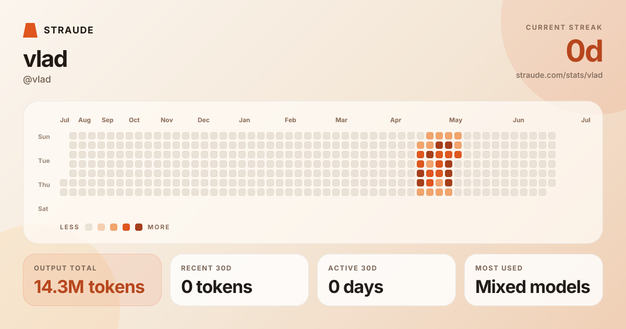
Task: Open the straude.com/stats/vlad link
Action: (559, 75)
